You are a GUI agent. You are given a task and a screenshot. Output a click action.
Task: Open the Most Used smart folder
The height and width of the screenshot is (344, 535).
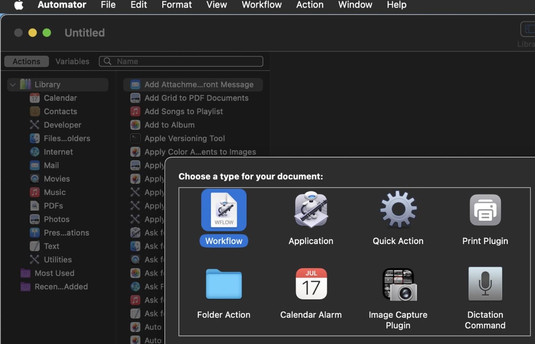click(x=54, y=273)
